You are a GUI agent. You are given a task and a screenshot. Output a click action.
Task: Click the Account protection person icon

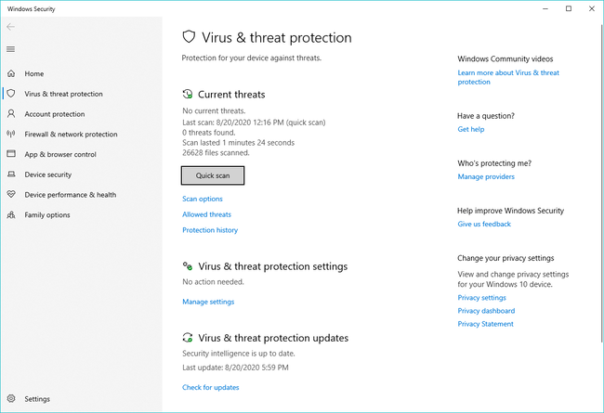point(11,113)
